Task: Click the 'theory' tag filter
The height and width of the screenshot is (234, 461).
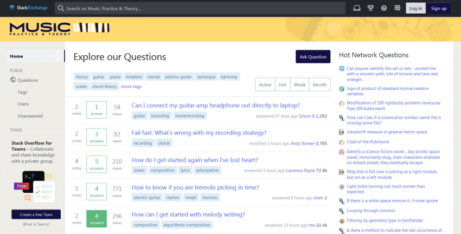Action: (82, 77)
